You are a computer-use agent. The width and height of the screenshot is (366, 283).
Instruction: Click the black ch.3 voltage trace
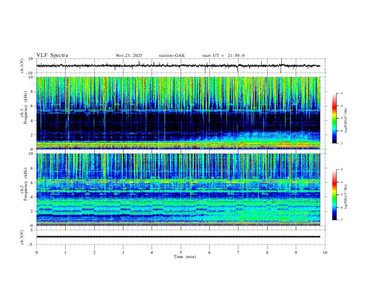(178, 237)
